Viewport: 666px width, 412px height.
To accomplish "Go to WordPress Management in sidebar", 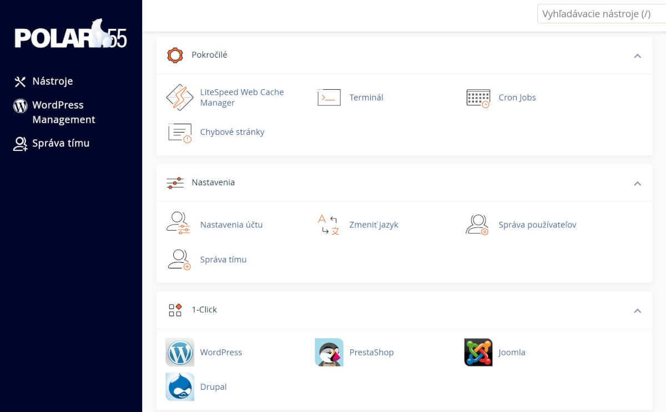I will (63, 112).
